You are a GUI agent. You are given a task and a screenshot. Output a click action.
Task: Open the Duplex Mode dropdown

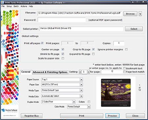click(74, 102)
